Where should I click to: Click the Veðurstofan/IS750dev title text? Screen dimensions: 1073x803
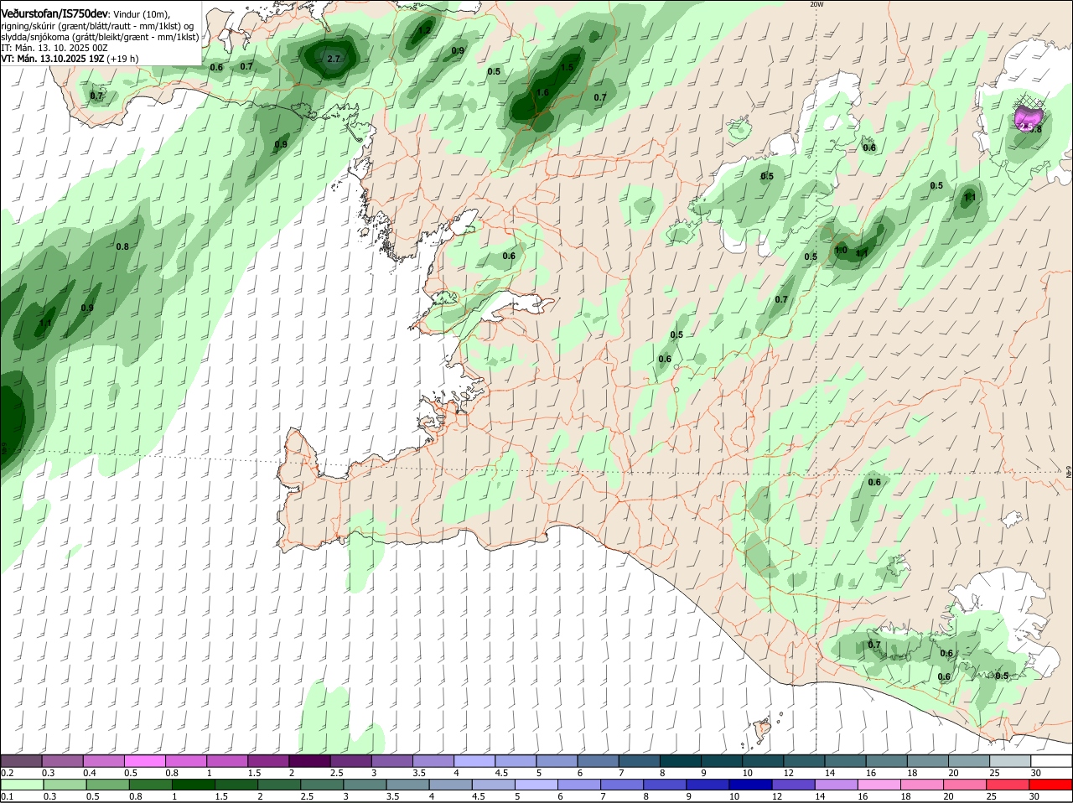[x=54, y=14]
